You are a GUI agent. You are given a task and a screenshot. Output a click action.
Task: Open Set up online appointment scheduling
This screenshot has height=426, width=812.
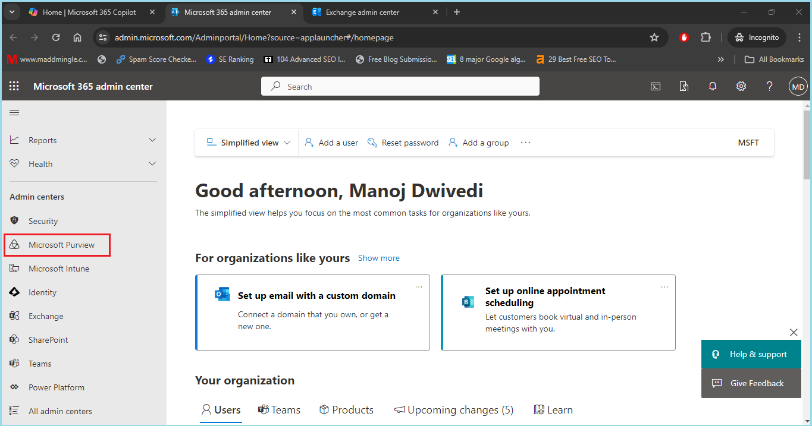point(559,313)
